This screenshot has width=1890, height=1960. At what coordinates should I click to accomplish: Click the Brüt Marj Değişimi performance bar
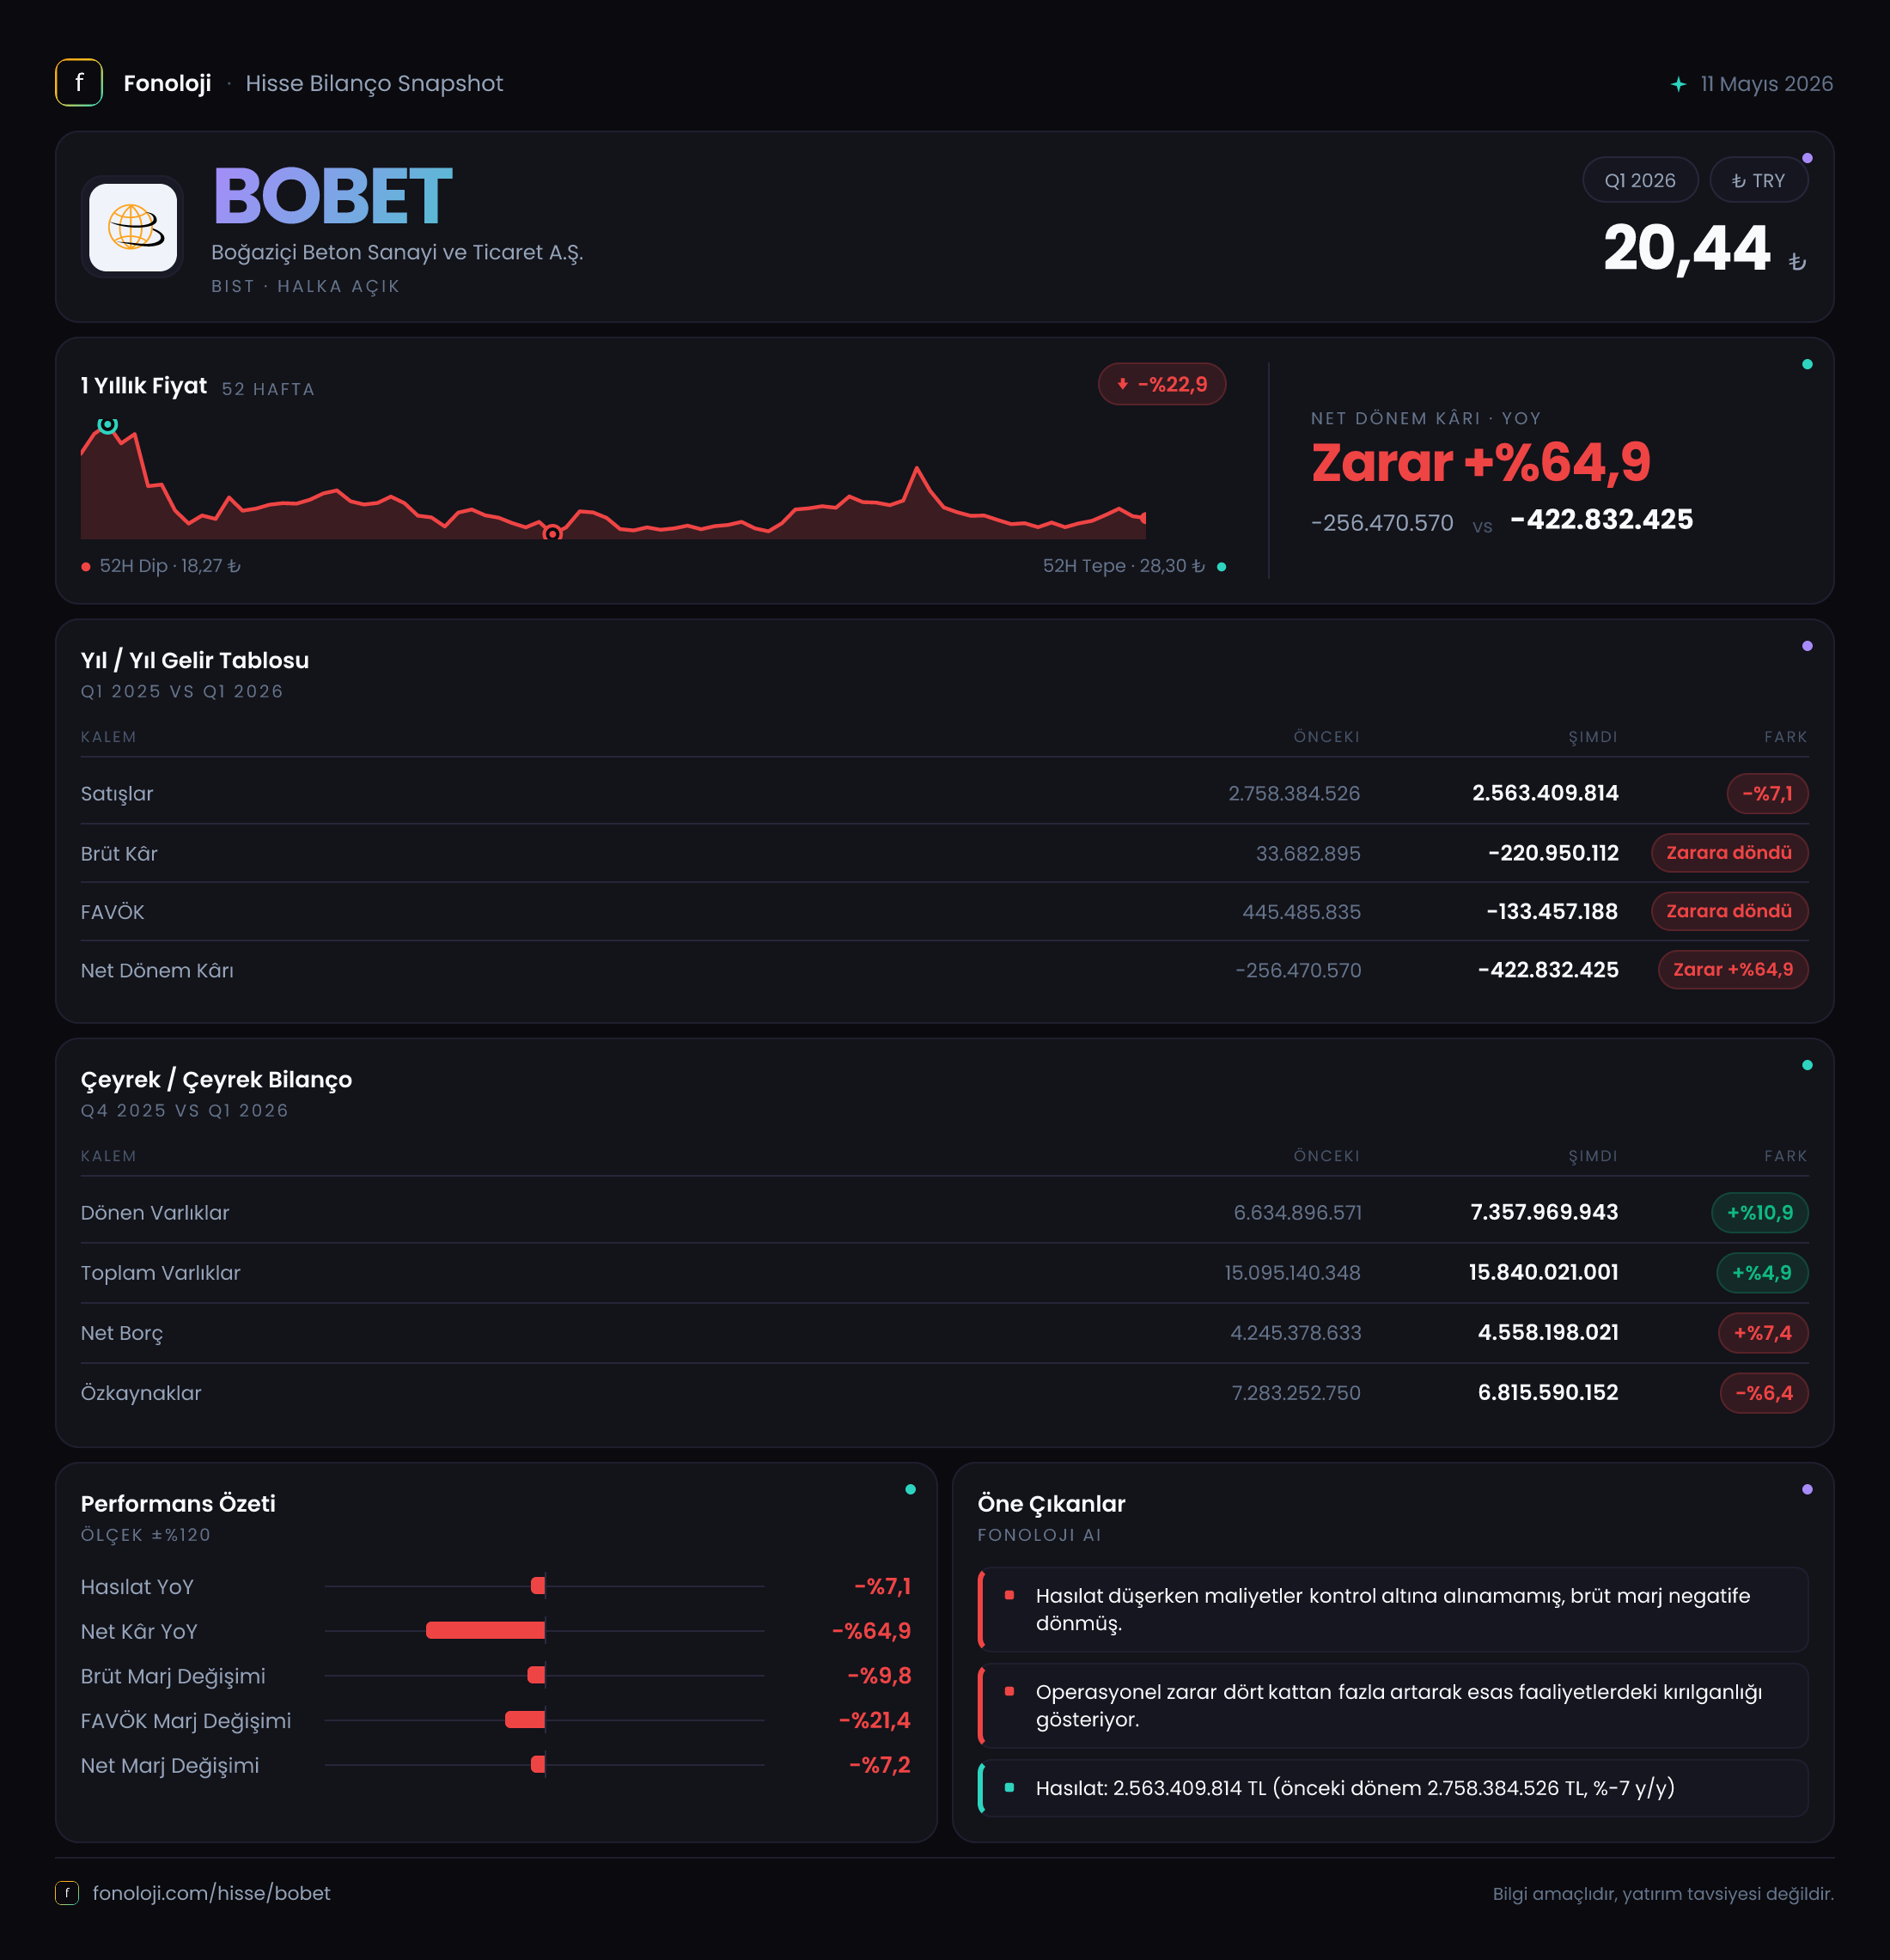pyautogui.click(x=536, y=1674)
